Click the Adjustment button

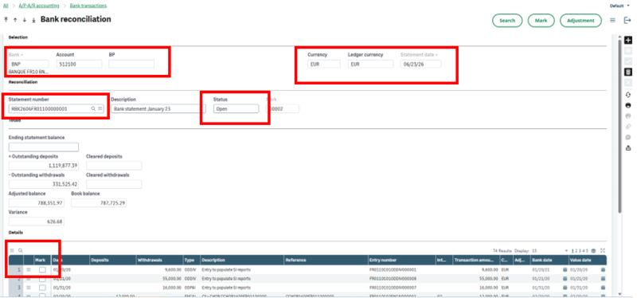(x=580, y=21)
